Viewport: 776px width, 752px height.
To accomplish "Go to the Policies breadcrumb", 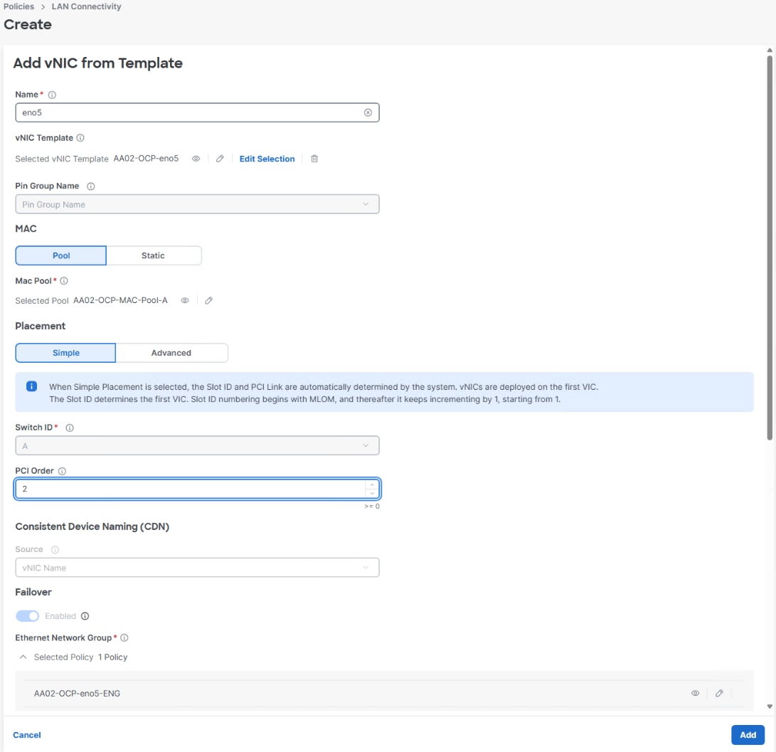I will click(x=18, y=6).
